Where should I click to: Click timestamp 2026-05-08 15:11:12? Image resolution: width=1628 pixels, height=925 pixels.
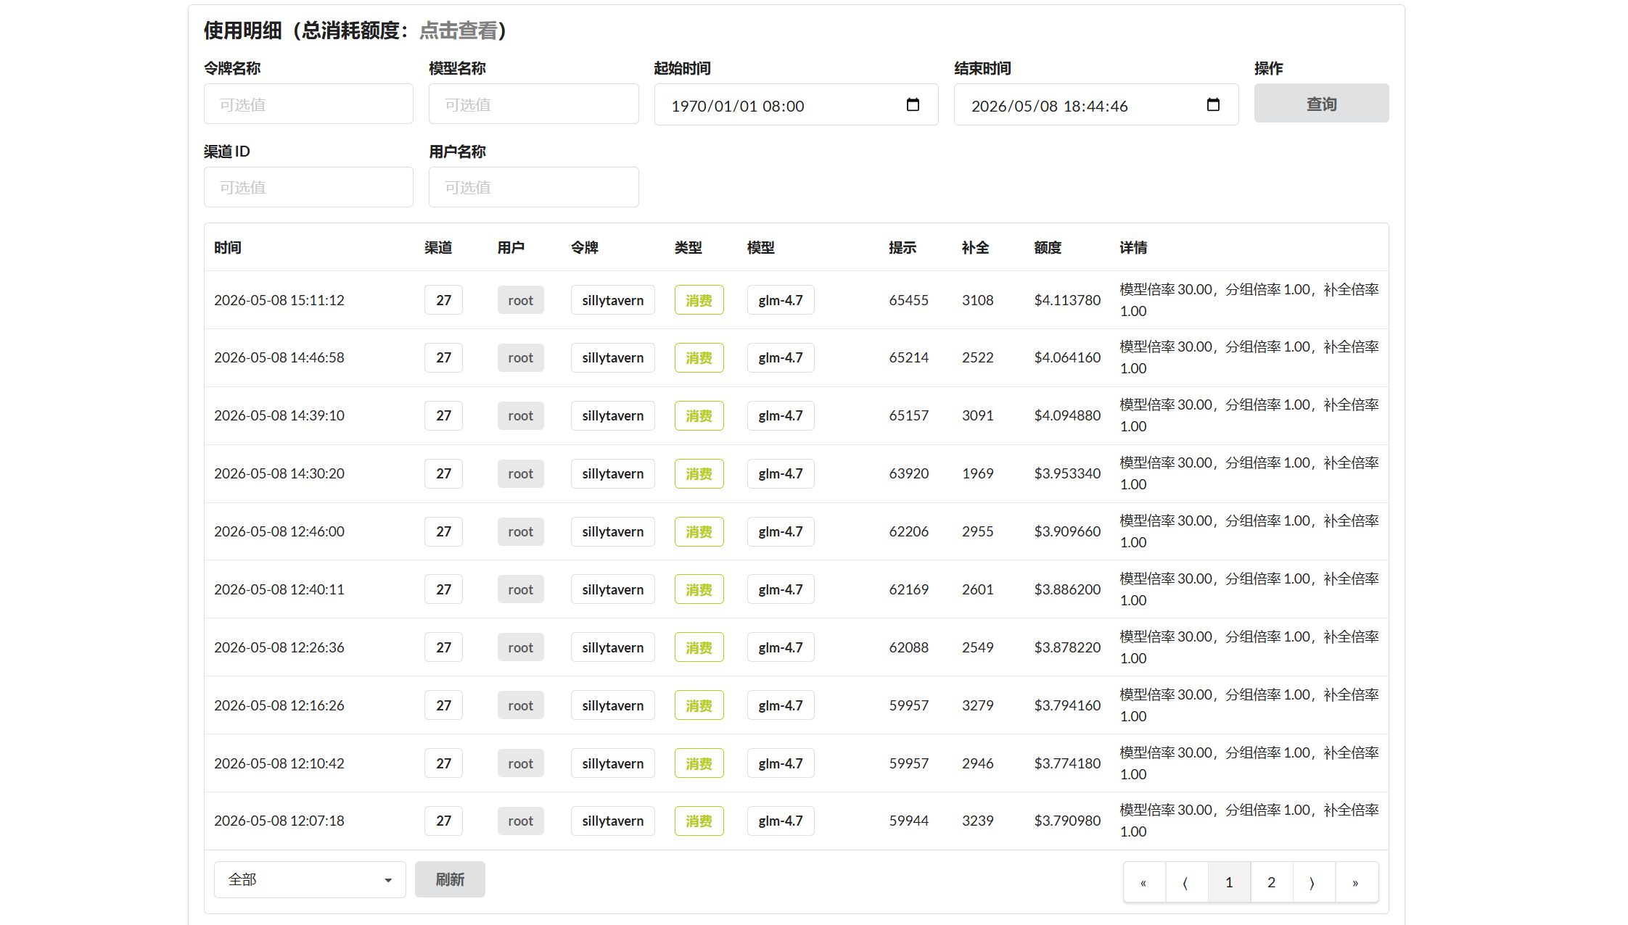[x=279, y=300]
